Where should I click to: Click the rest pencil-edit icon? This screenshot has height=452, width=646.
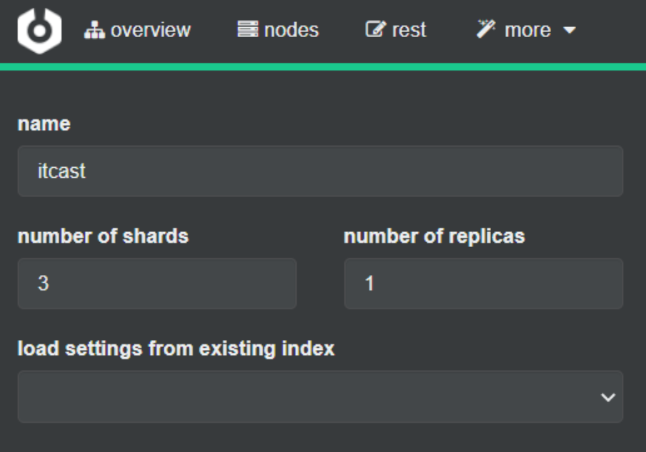374,30
